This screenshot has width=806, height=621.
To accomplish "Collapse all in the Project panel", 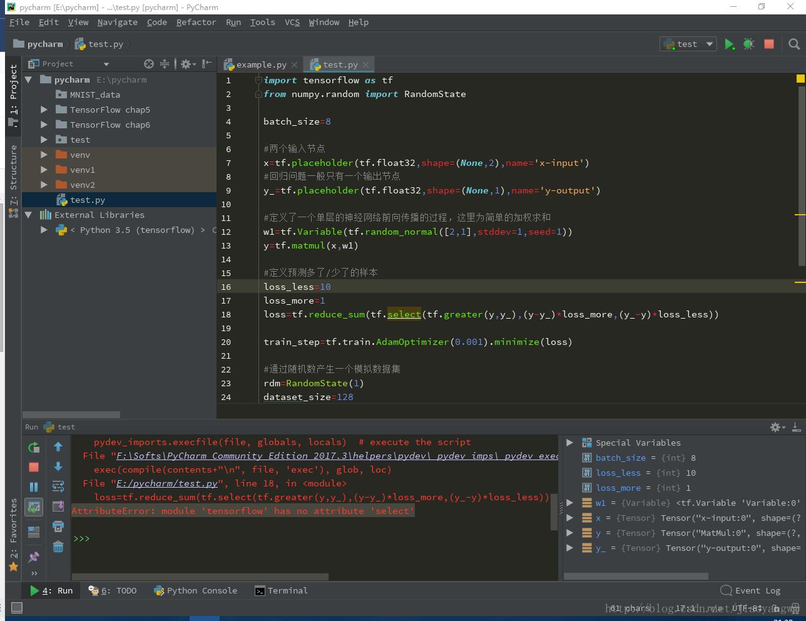I will (x=165, y=64).
